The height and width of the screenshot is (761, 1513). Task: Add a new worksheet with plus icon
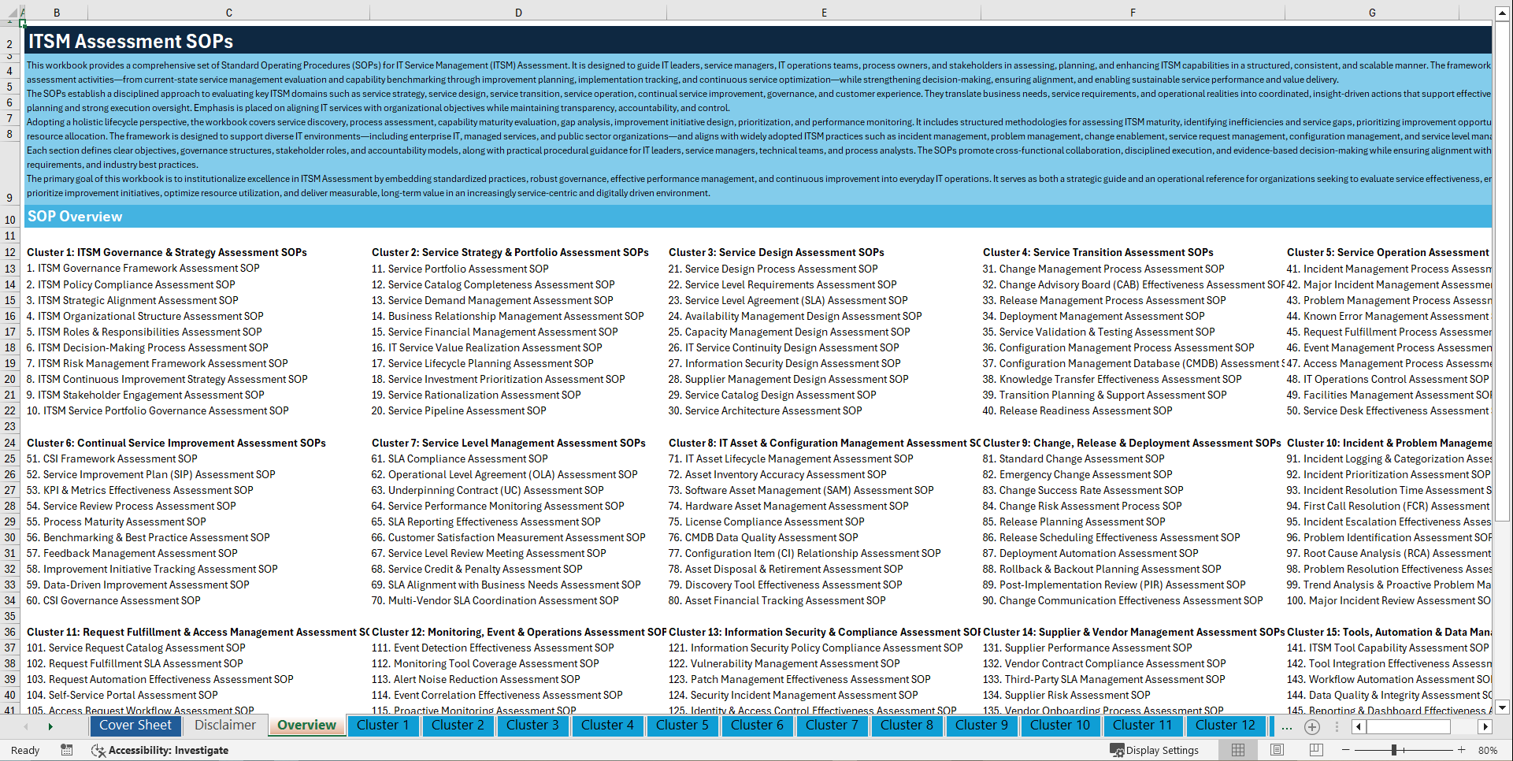point(1312,726)
